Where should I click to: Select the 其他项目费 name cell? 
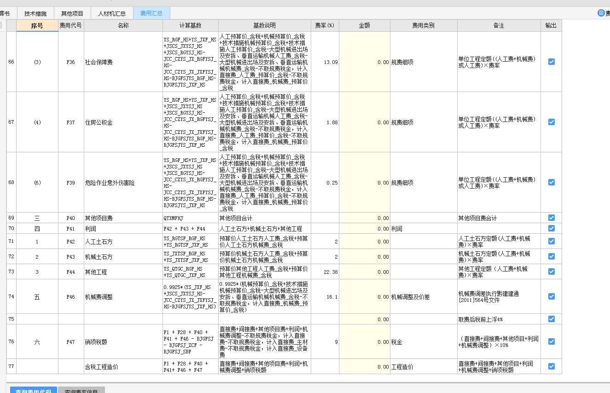(x=123, y=218)
